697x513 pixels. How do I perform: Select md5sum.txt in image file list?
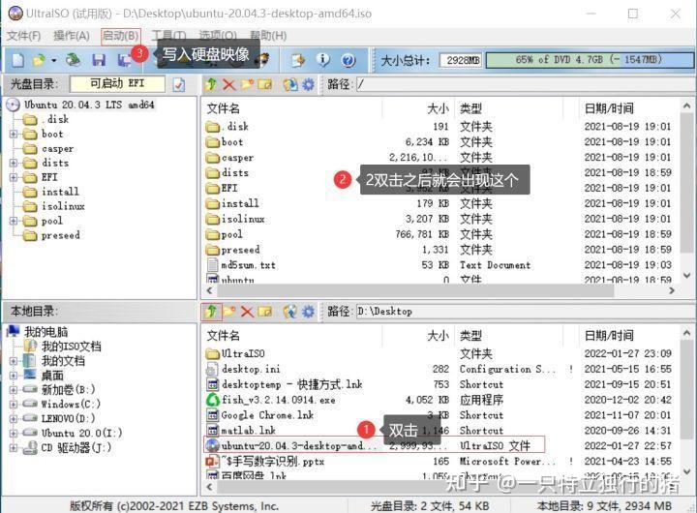coord(249,265)
